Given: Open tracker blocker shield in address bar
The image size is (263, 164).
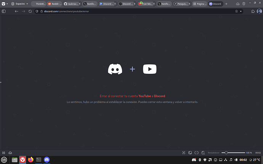Looking at the screenshot, I should (37, 11).
